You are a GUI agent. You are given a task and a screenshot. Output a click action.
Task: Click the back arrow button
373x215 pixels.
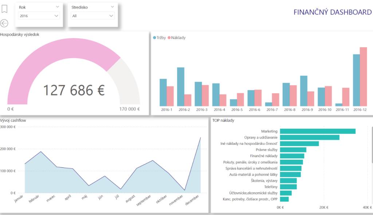click(4, 23)
